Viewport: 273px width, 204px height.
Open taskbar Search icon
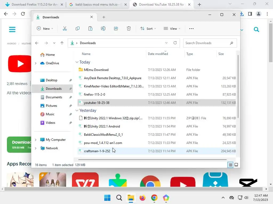[119, 198]
